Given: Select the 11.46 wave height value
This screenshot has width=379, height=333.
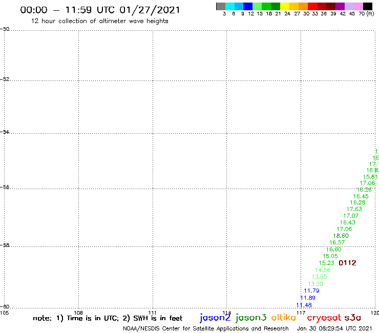Looking at the screenshot, I should pos(304,305).
